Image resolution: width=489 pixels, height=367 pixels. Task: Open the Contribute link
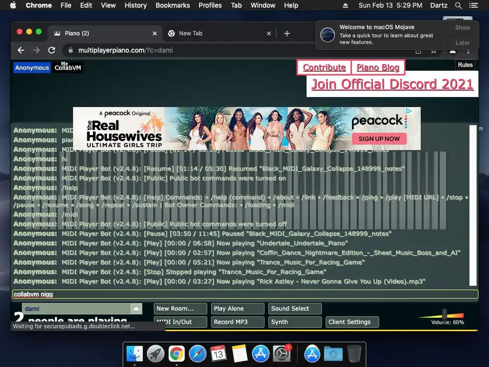click(x=324, y=67)
